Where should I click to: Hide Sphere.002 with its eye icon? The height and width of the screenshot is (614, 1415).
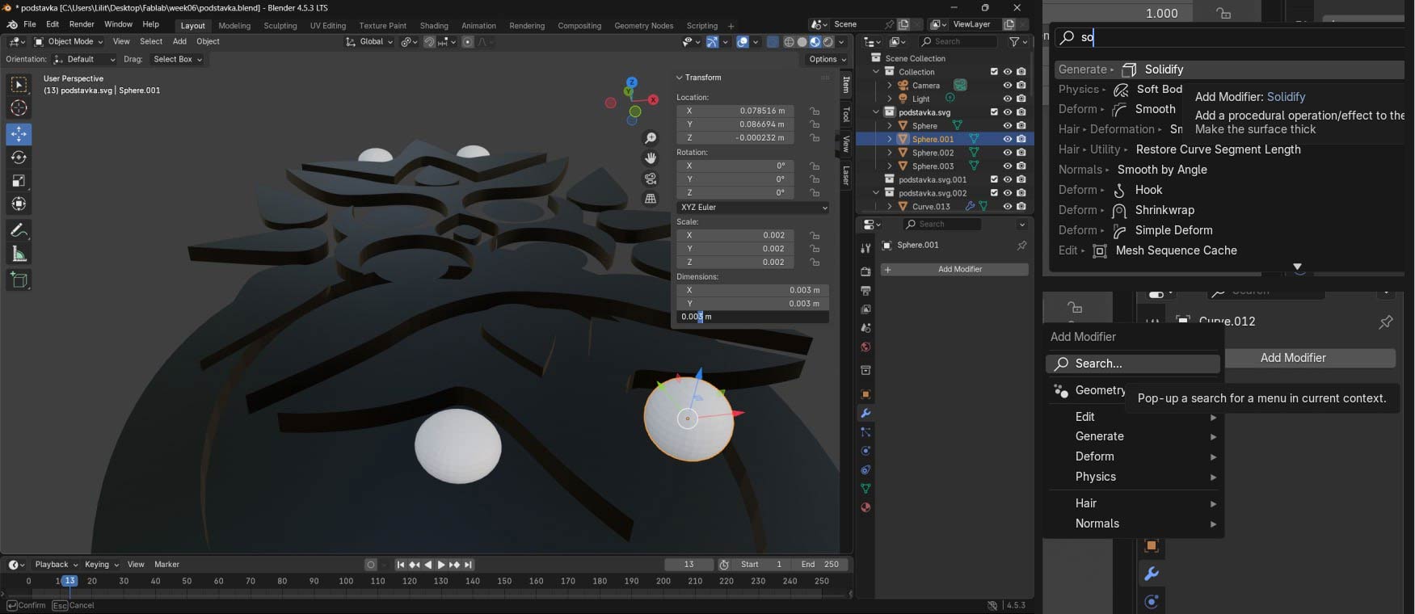click(x=1007, y=153)
